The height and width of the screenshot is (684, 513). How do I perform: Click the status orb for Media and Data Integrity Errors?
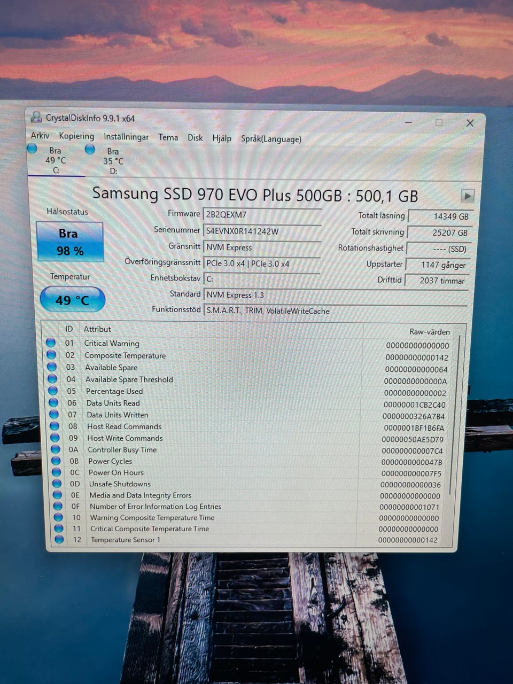point(58,495)
